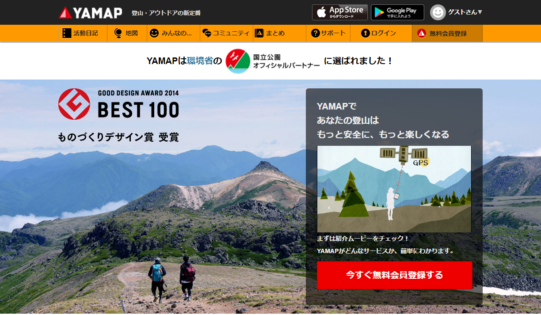Click the Good Design Award red G badge
The height and width of the screenshot is (315, 541).
[74, 104]
